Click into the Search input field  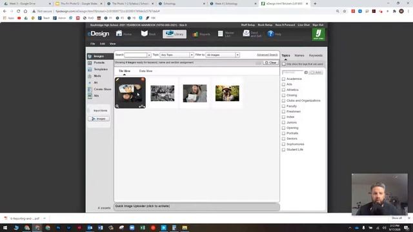[136, 55]
